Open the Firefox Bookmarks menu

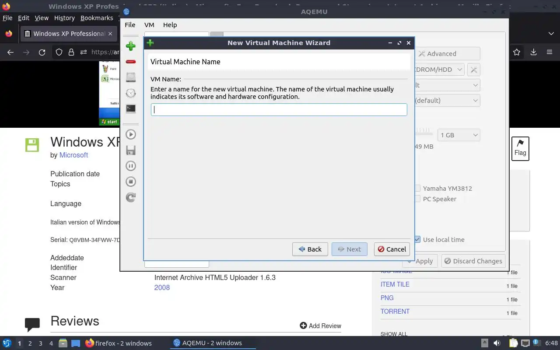[x=97, y=18]
